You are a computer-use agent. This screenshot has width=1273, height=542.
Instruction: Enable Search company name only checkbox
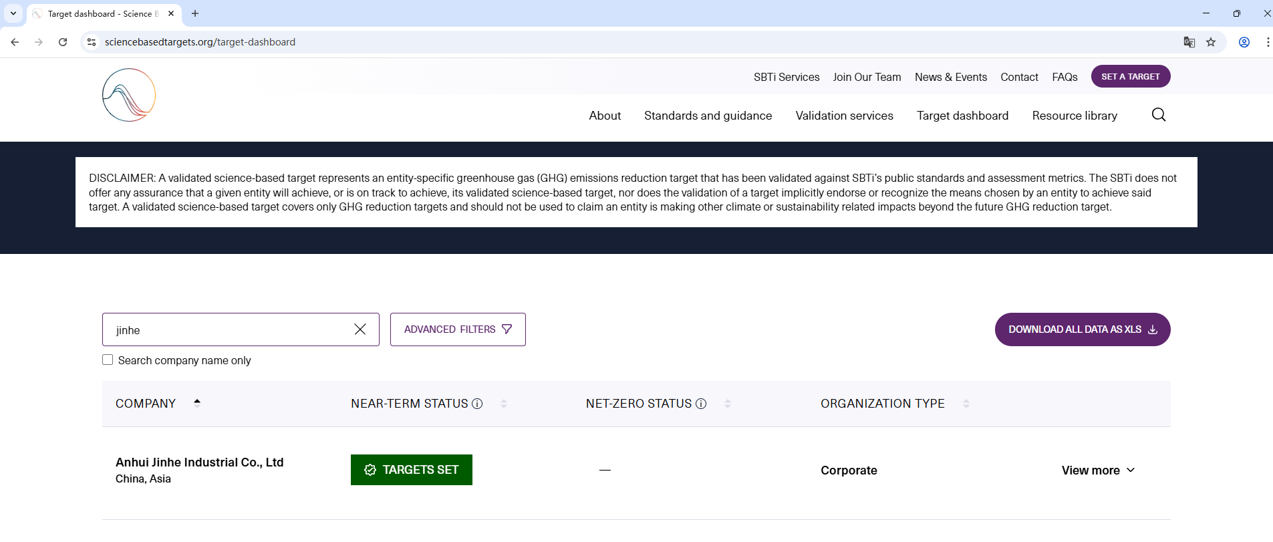tap(108, 360)
